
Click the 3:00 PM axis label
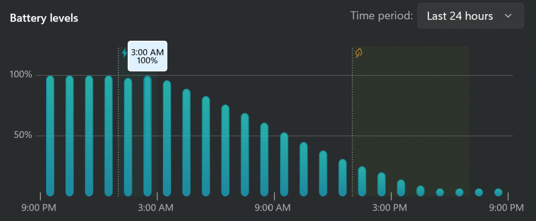[390, 207]
